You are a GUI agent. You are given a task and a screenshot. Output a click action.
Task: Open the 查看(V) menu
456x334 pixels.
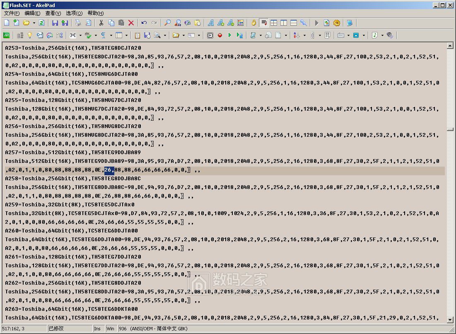coord(53,13)
